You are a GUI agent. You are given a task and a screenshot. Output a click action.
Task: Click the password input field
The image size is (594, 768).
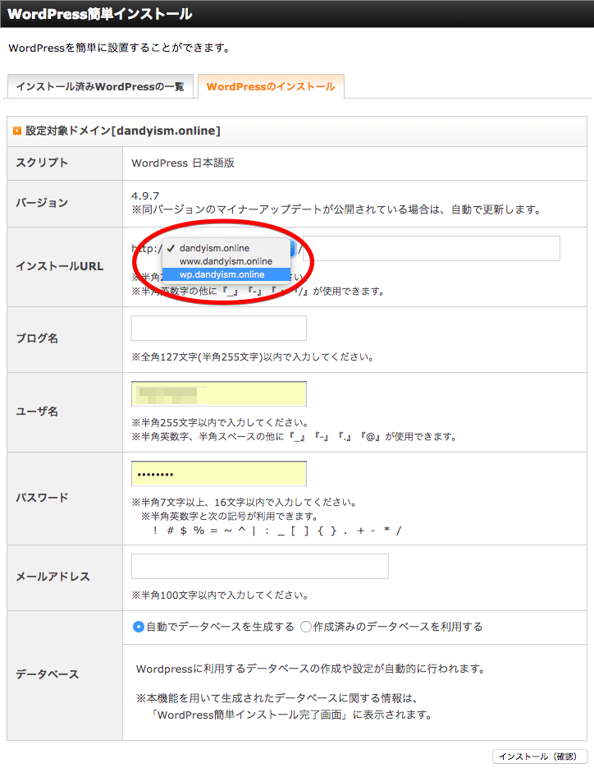click(x=219, y=474)
